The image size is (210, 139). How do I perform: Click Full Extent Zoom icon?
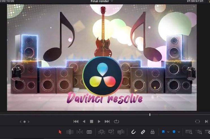coord(189,132)
